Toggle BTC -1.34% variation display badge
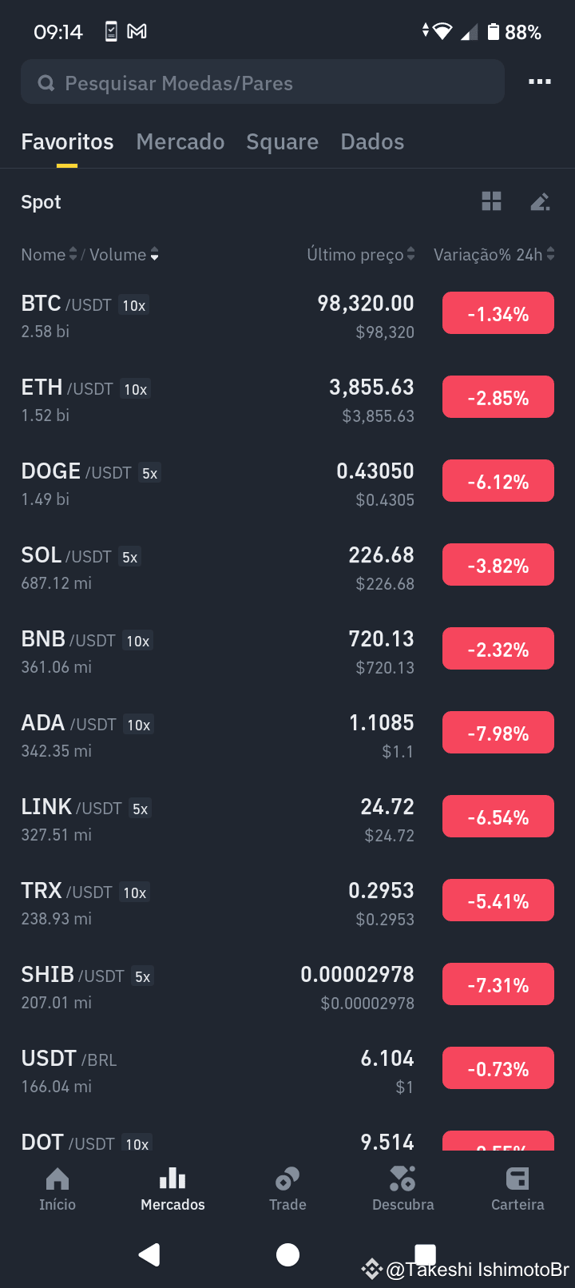Image resolution: width=575 pixels, height=1288 pixels. point(498,314)
